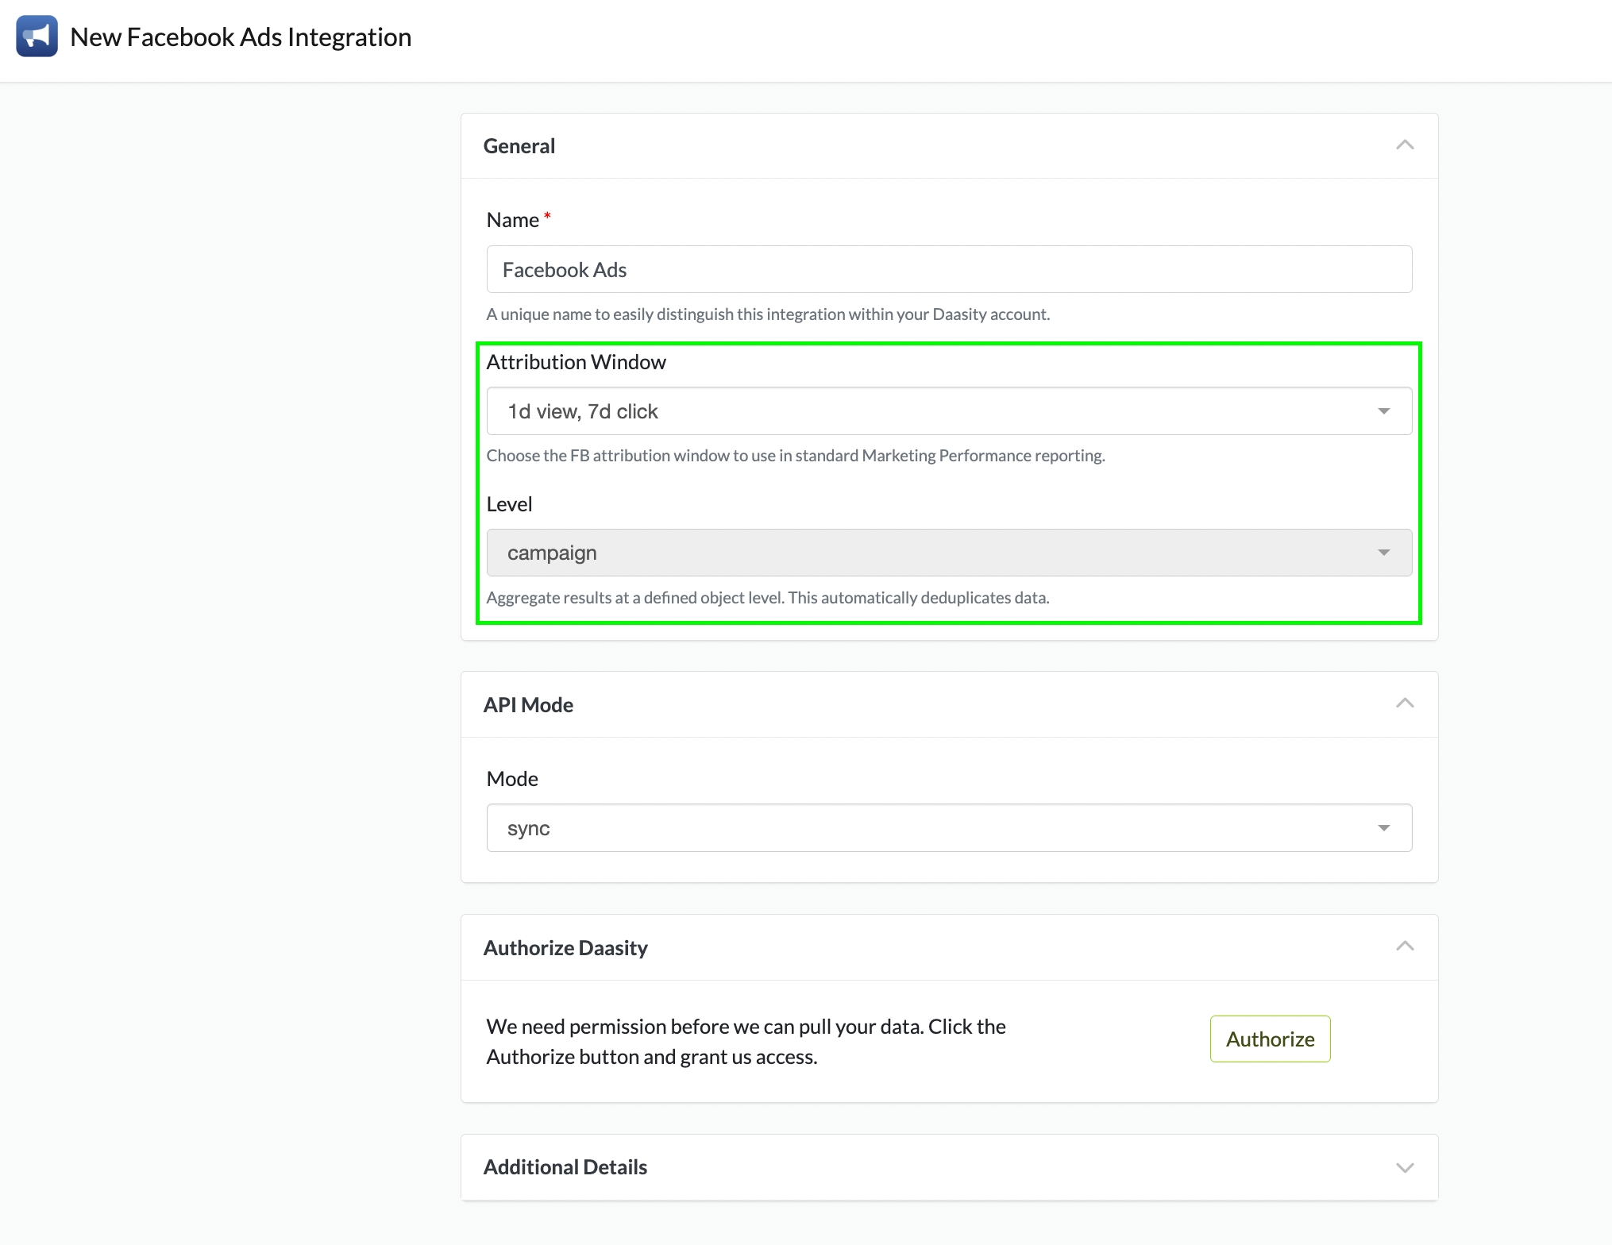
Task: Expand the Additional Details chevron
Action: 1404,1167
